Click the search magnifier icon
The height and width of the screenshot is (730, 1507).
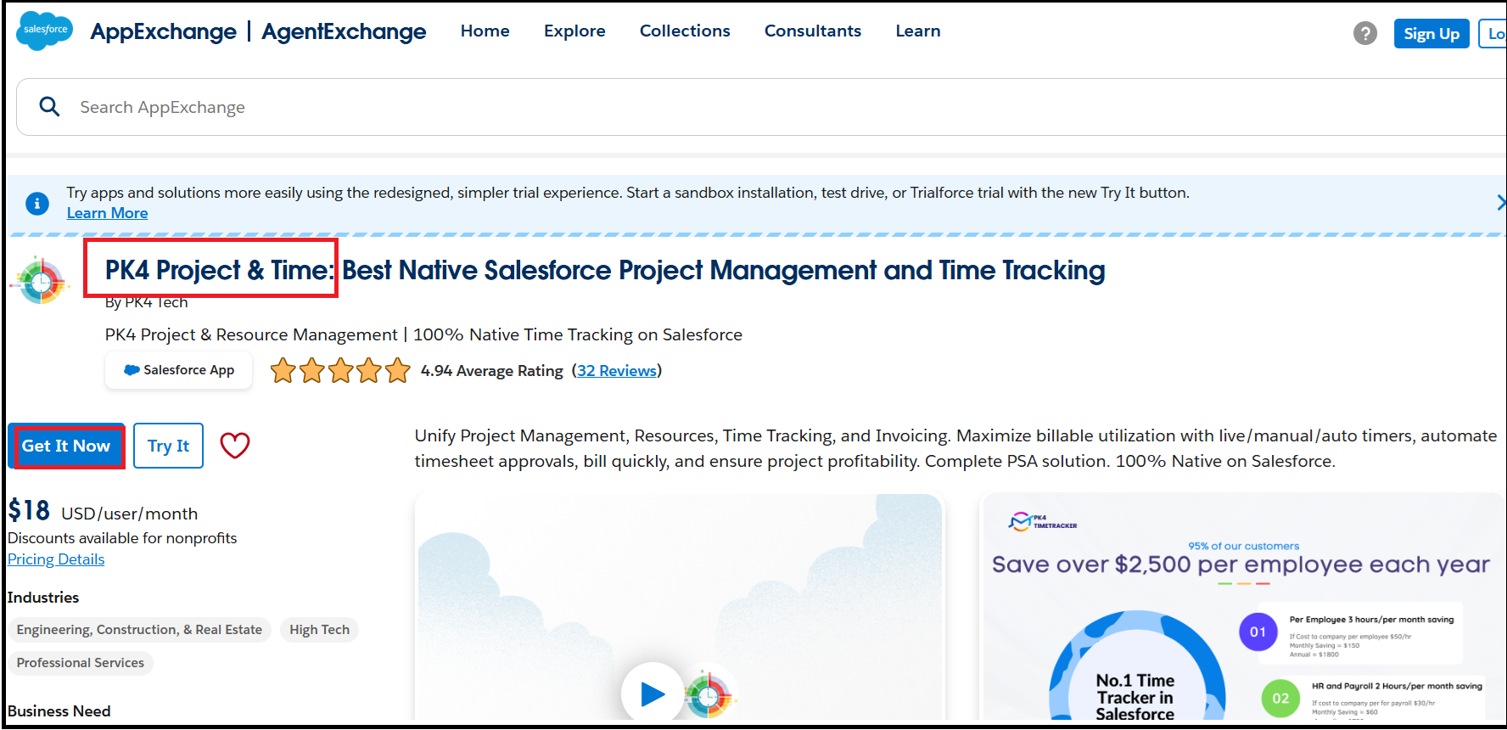(49, 106)
